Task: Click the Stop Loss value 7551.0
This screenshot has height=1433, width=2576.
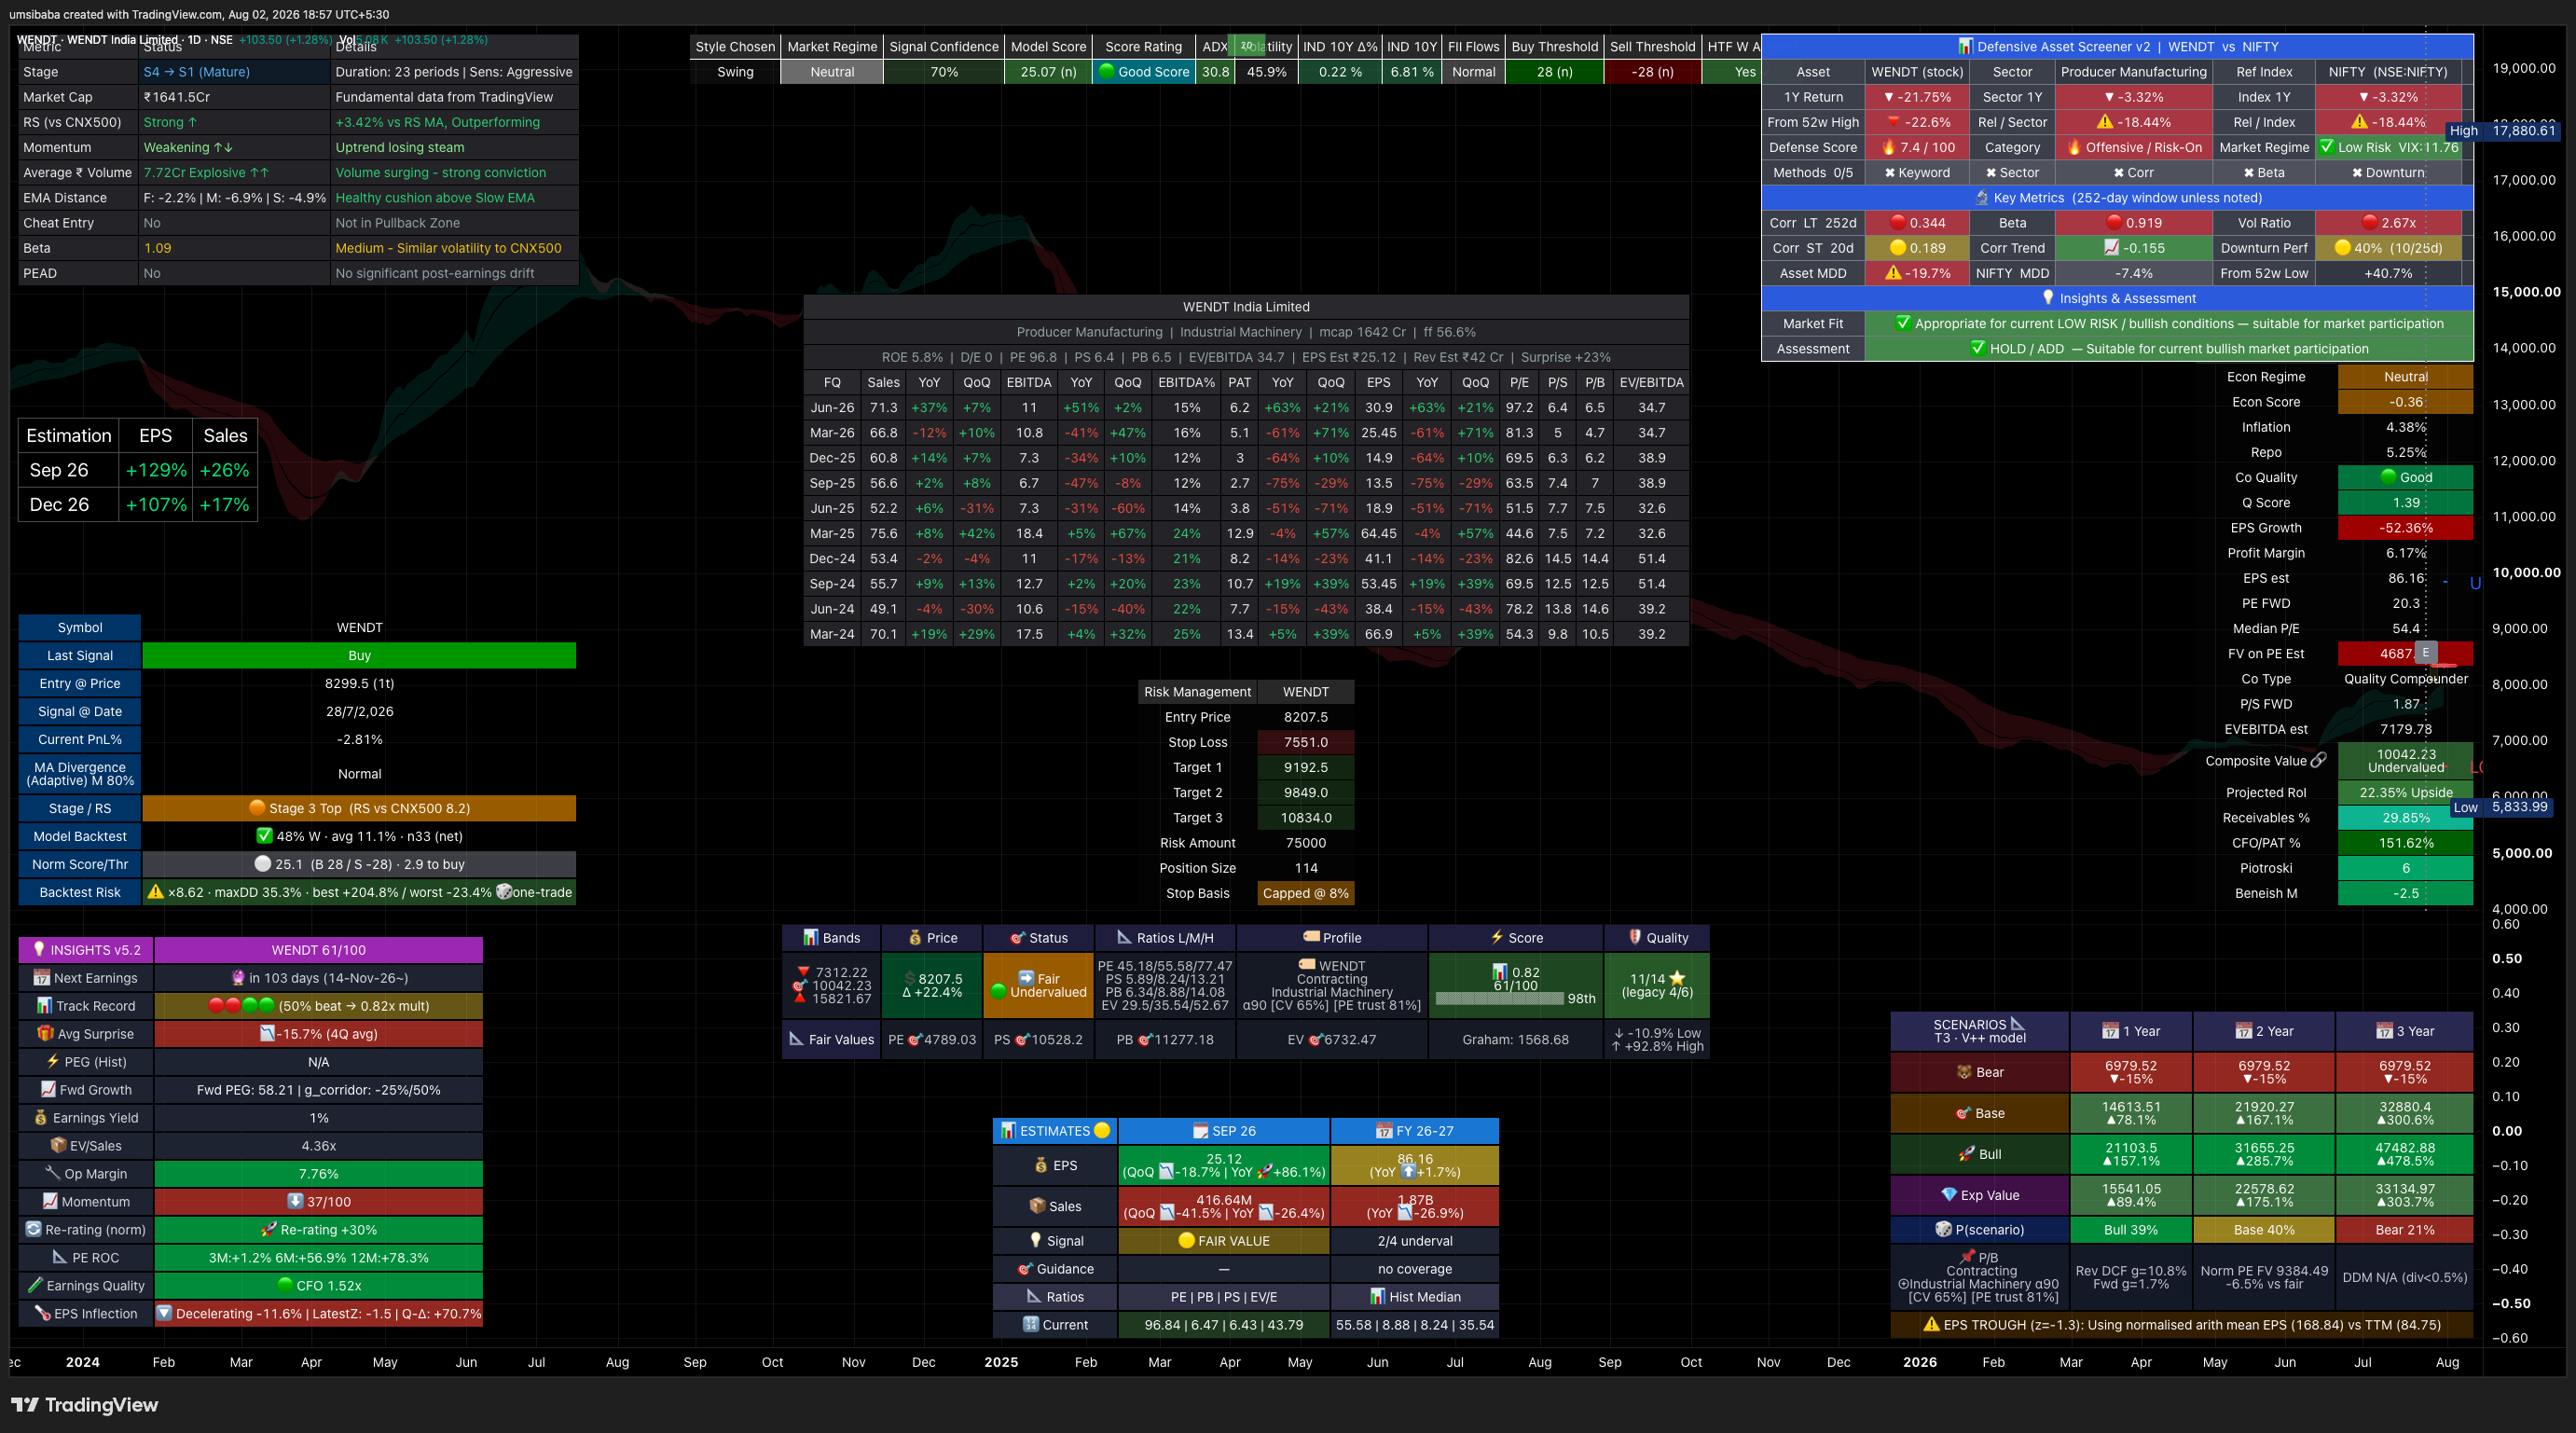Action: pos(1305,742)
